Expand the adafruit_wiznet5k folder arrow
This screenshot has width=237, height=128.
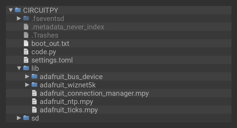(x=27, y=85)
